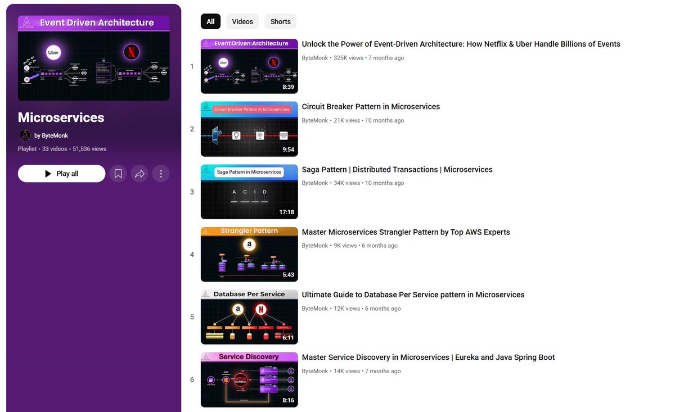Open 'Circuit Breaker Pattern in Microservices' video
Viewport: 675px width, 412px height.
pyautogui.click(x=371, y=106)
